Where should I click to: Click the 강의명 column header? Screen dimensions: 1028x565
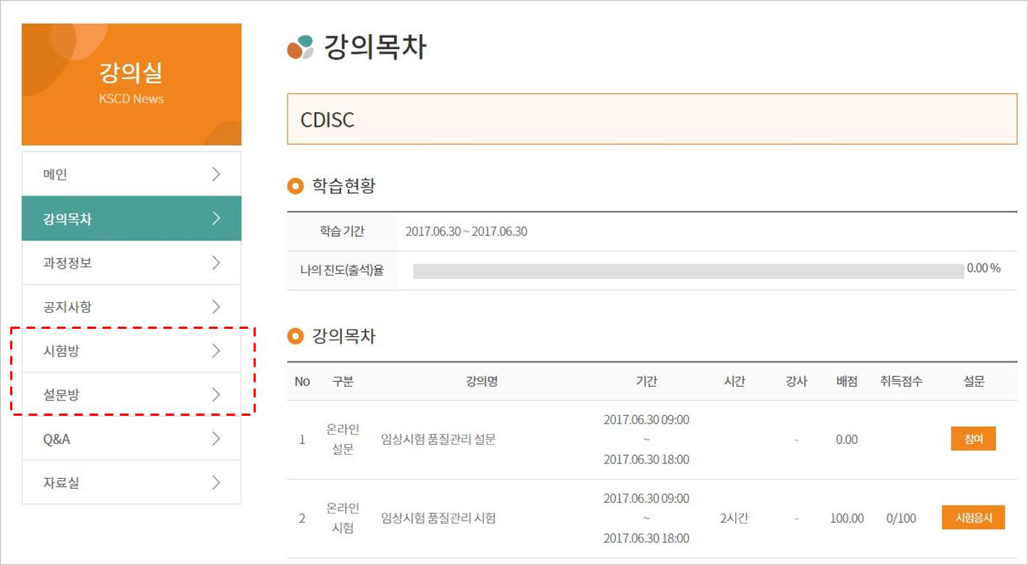pyautogui.click(x=482, y=381)
